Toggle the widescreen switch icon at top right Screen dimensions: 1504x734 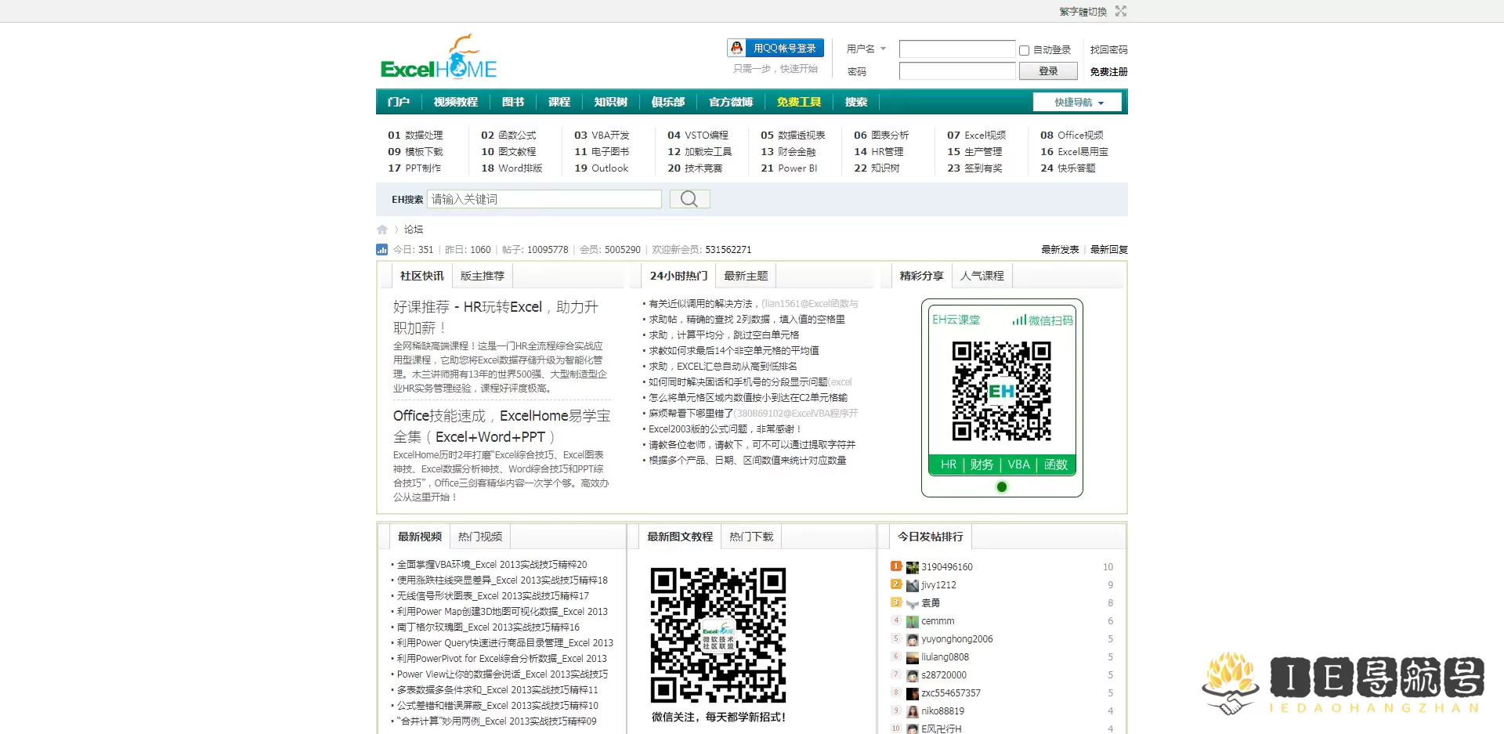coord(1121,11)
